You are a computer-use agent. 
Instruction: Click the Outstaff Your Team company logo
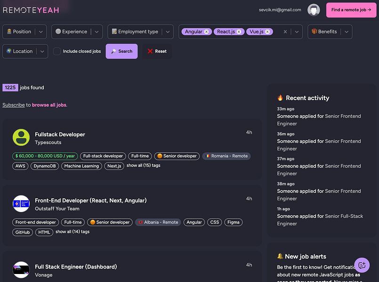pos(21,204)
